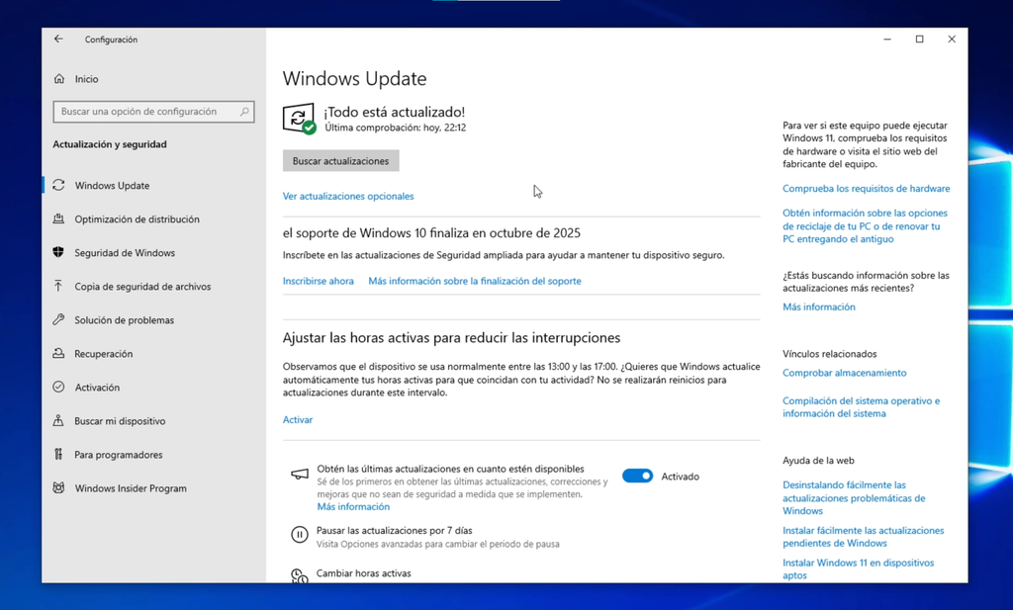Open Copia de seguridad de archivos section
The height and width of the screenshot is (610, 1013).
coord(142,286)
